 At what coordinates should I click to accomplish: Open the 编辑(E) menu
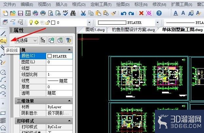click(27, 5)
